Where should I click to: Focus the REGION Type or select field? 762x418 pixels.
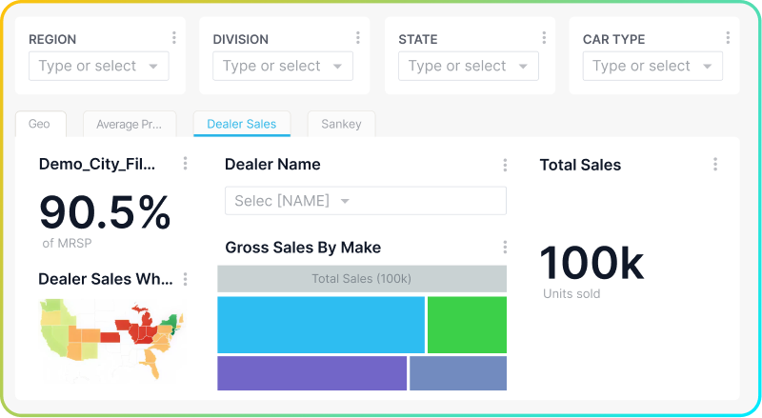tap(99, 66)
